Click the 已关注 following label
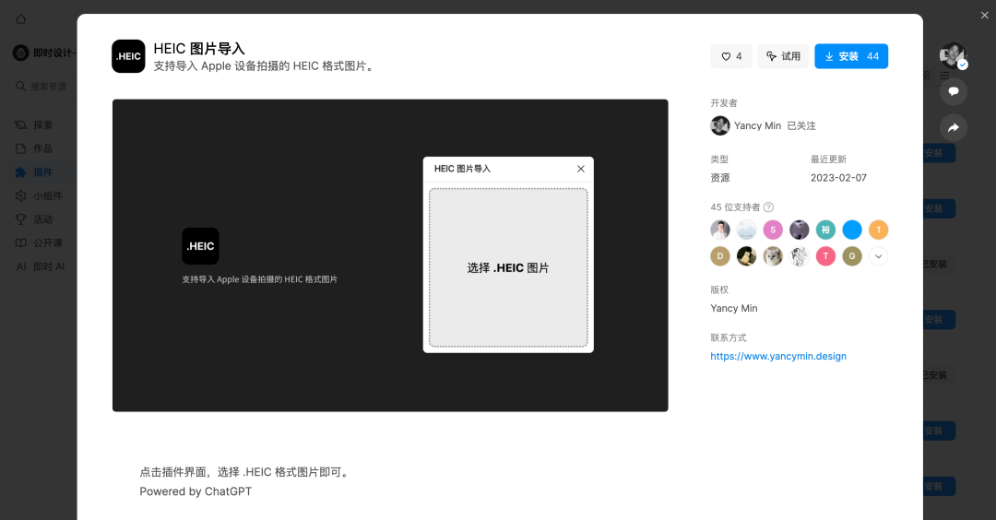This screenshot has height=520, width=996. [x=801, y=125]
